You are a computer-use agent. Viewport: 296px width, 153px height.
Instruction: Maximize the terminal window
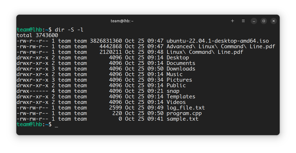(x=264, y=21)
